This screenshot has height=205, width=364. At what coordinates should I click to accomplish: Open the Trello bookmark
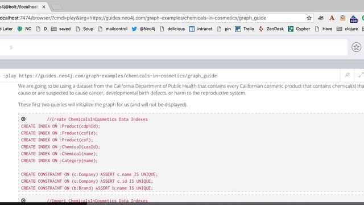pyautogui.click(x=245, y=29)
